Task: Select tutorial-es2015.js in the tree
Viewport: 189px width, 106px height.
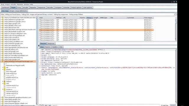Action: [12, 92]
